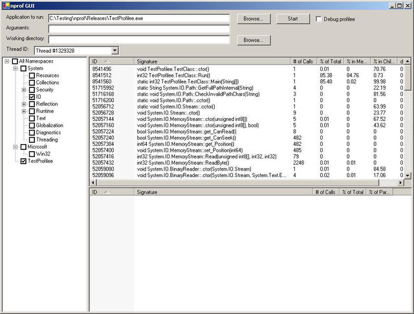
Task: Sort upper list by Signature column
Action: 212,61
